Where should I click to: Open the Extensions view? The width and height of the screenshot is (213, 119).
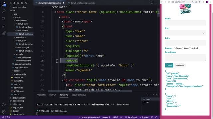coord(4,33)
